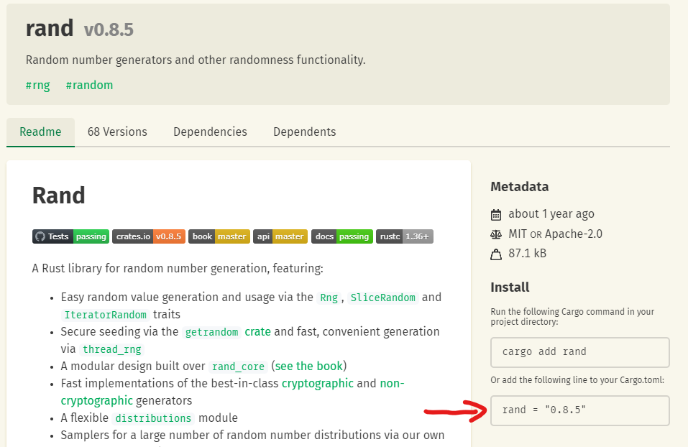
Task: Switch to the 68 Versions tab
Action: [x=117, y=132]
